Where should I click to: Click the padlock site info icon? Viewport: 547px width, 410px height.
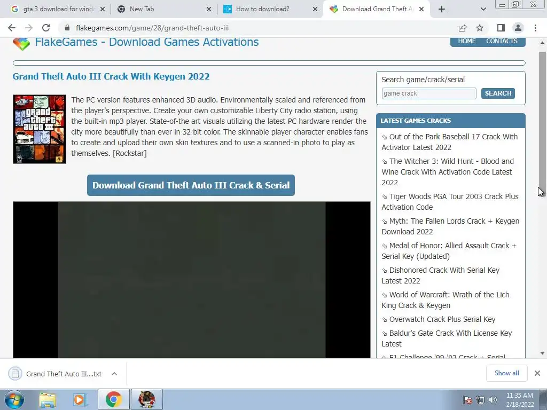point(68,28)
